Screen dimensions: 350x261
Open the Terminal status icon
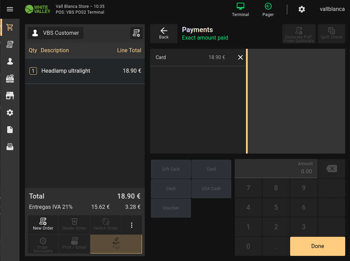tap(240, 10)
